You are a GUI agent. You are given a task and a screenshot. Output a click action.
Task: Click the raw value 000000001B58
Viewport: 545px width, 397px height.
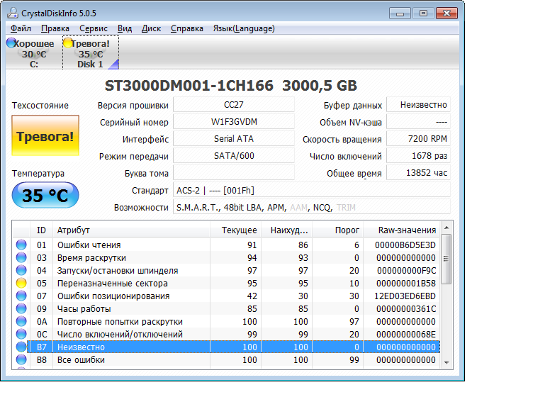pos(405,284)
